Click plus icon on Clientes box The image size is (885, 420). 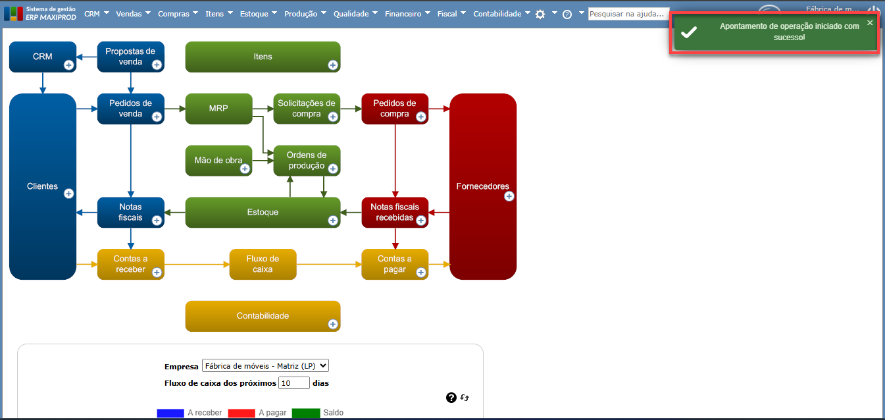click(68, 194)
